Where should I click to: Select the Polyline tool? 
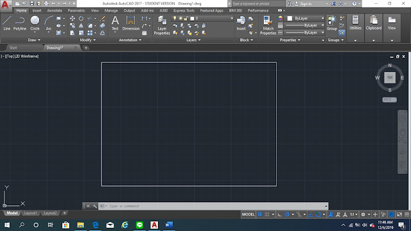(x=20, y=23)
